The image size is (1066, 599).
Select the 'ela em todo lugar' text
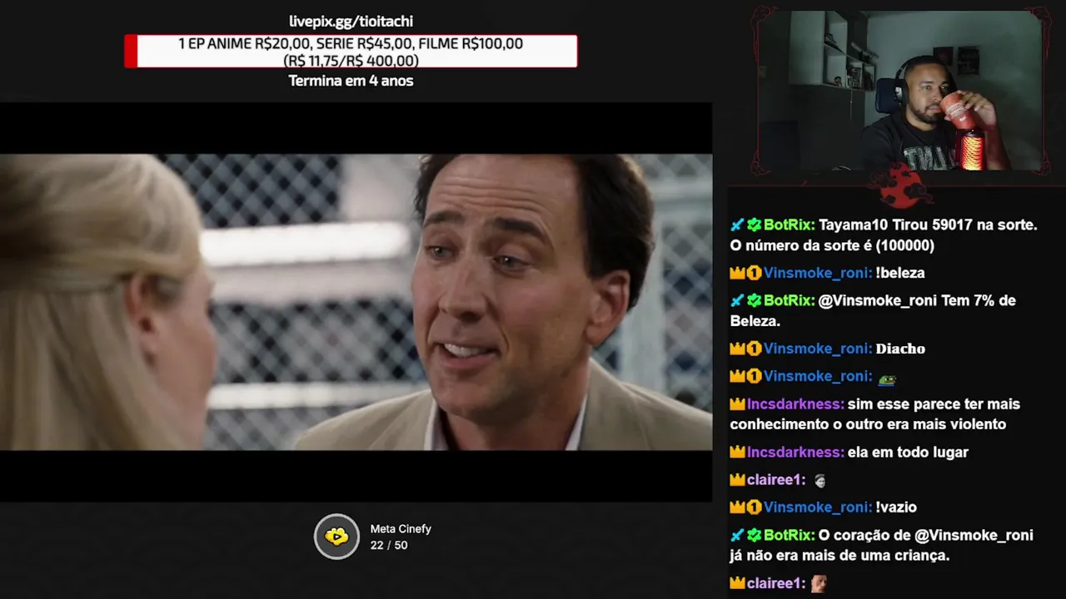[908, 453]
